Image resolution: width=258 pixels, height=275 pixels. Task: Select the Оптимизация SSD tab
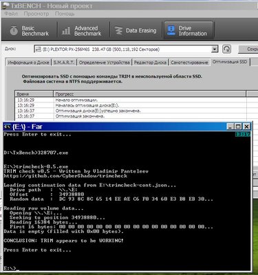point(230,62)
